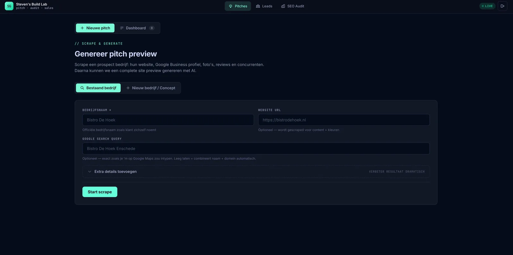Click the Start scrape button

pyautogui.click(x=100, y=192)
